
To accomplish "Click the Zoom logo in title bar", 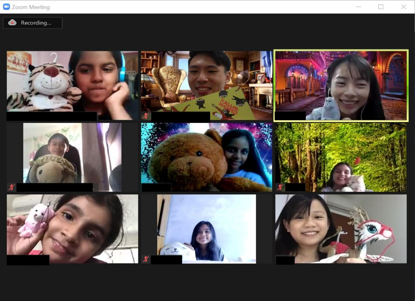I will tap(6, 7).
